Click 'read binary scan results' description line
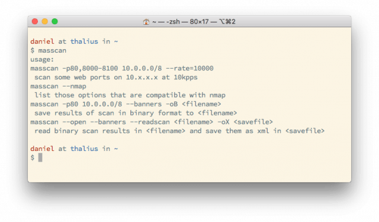Screen dimensions: 379x222 [179, 131]
